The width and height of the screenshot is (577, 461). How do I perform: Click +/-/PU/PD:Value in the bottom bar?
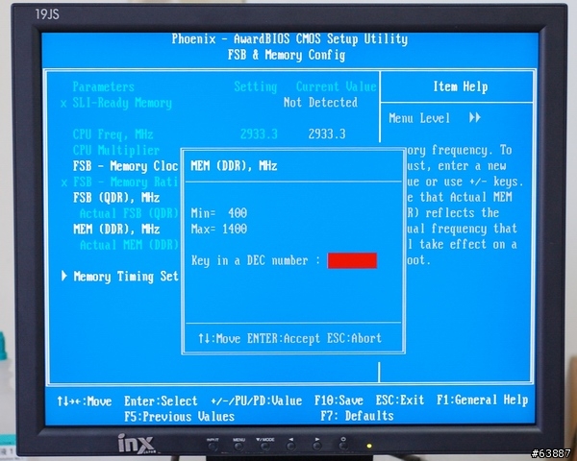tap(257, 400)
